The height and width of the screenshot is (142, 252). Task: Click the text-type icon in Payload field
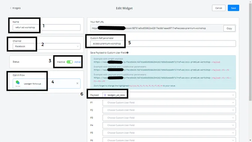[105, 95]
